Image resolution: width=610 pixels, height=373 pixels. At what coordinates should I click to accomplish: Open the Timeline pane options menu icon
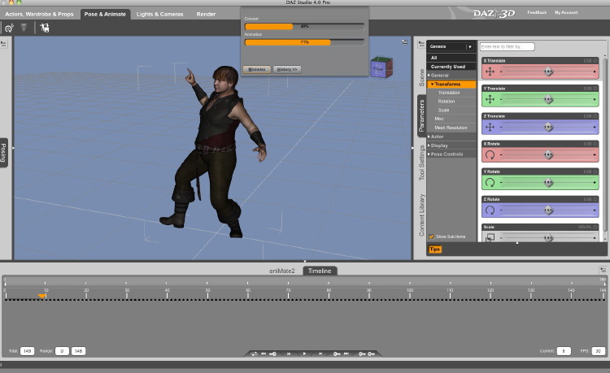coord(603,270)
